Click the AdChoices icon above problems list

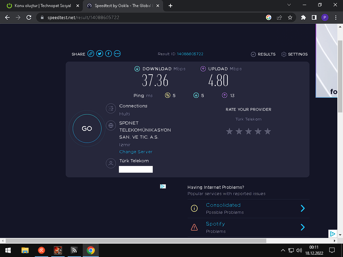[163, 186]
